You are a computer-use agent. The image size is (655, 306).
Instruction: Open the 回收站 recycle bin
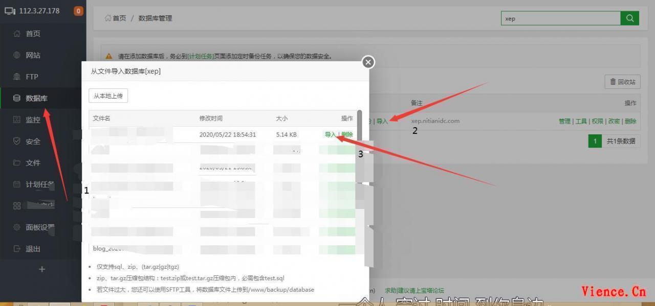[622, 82]
